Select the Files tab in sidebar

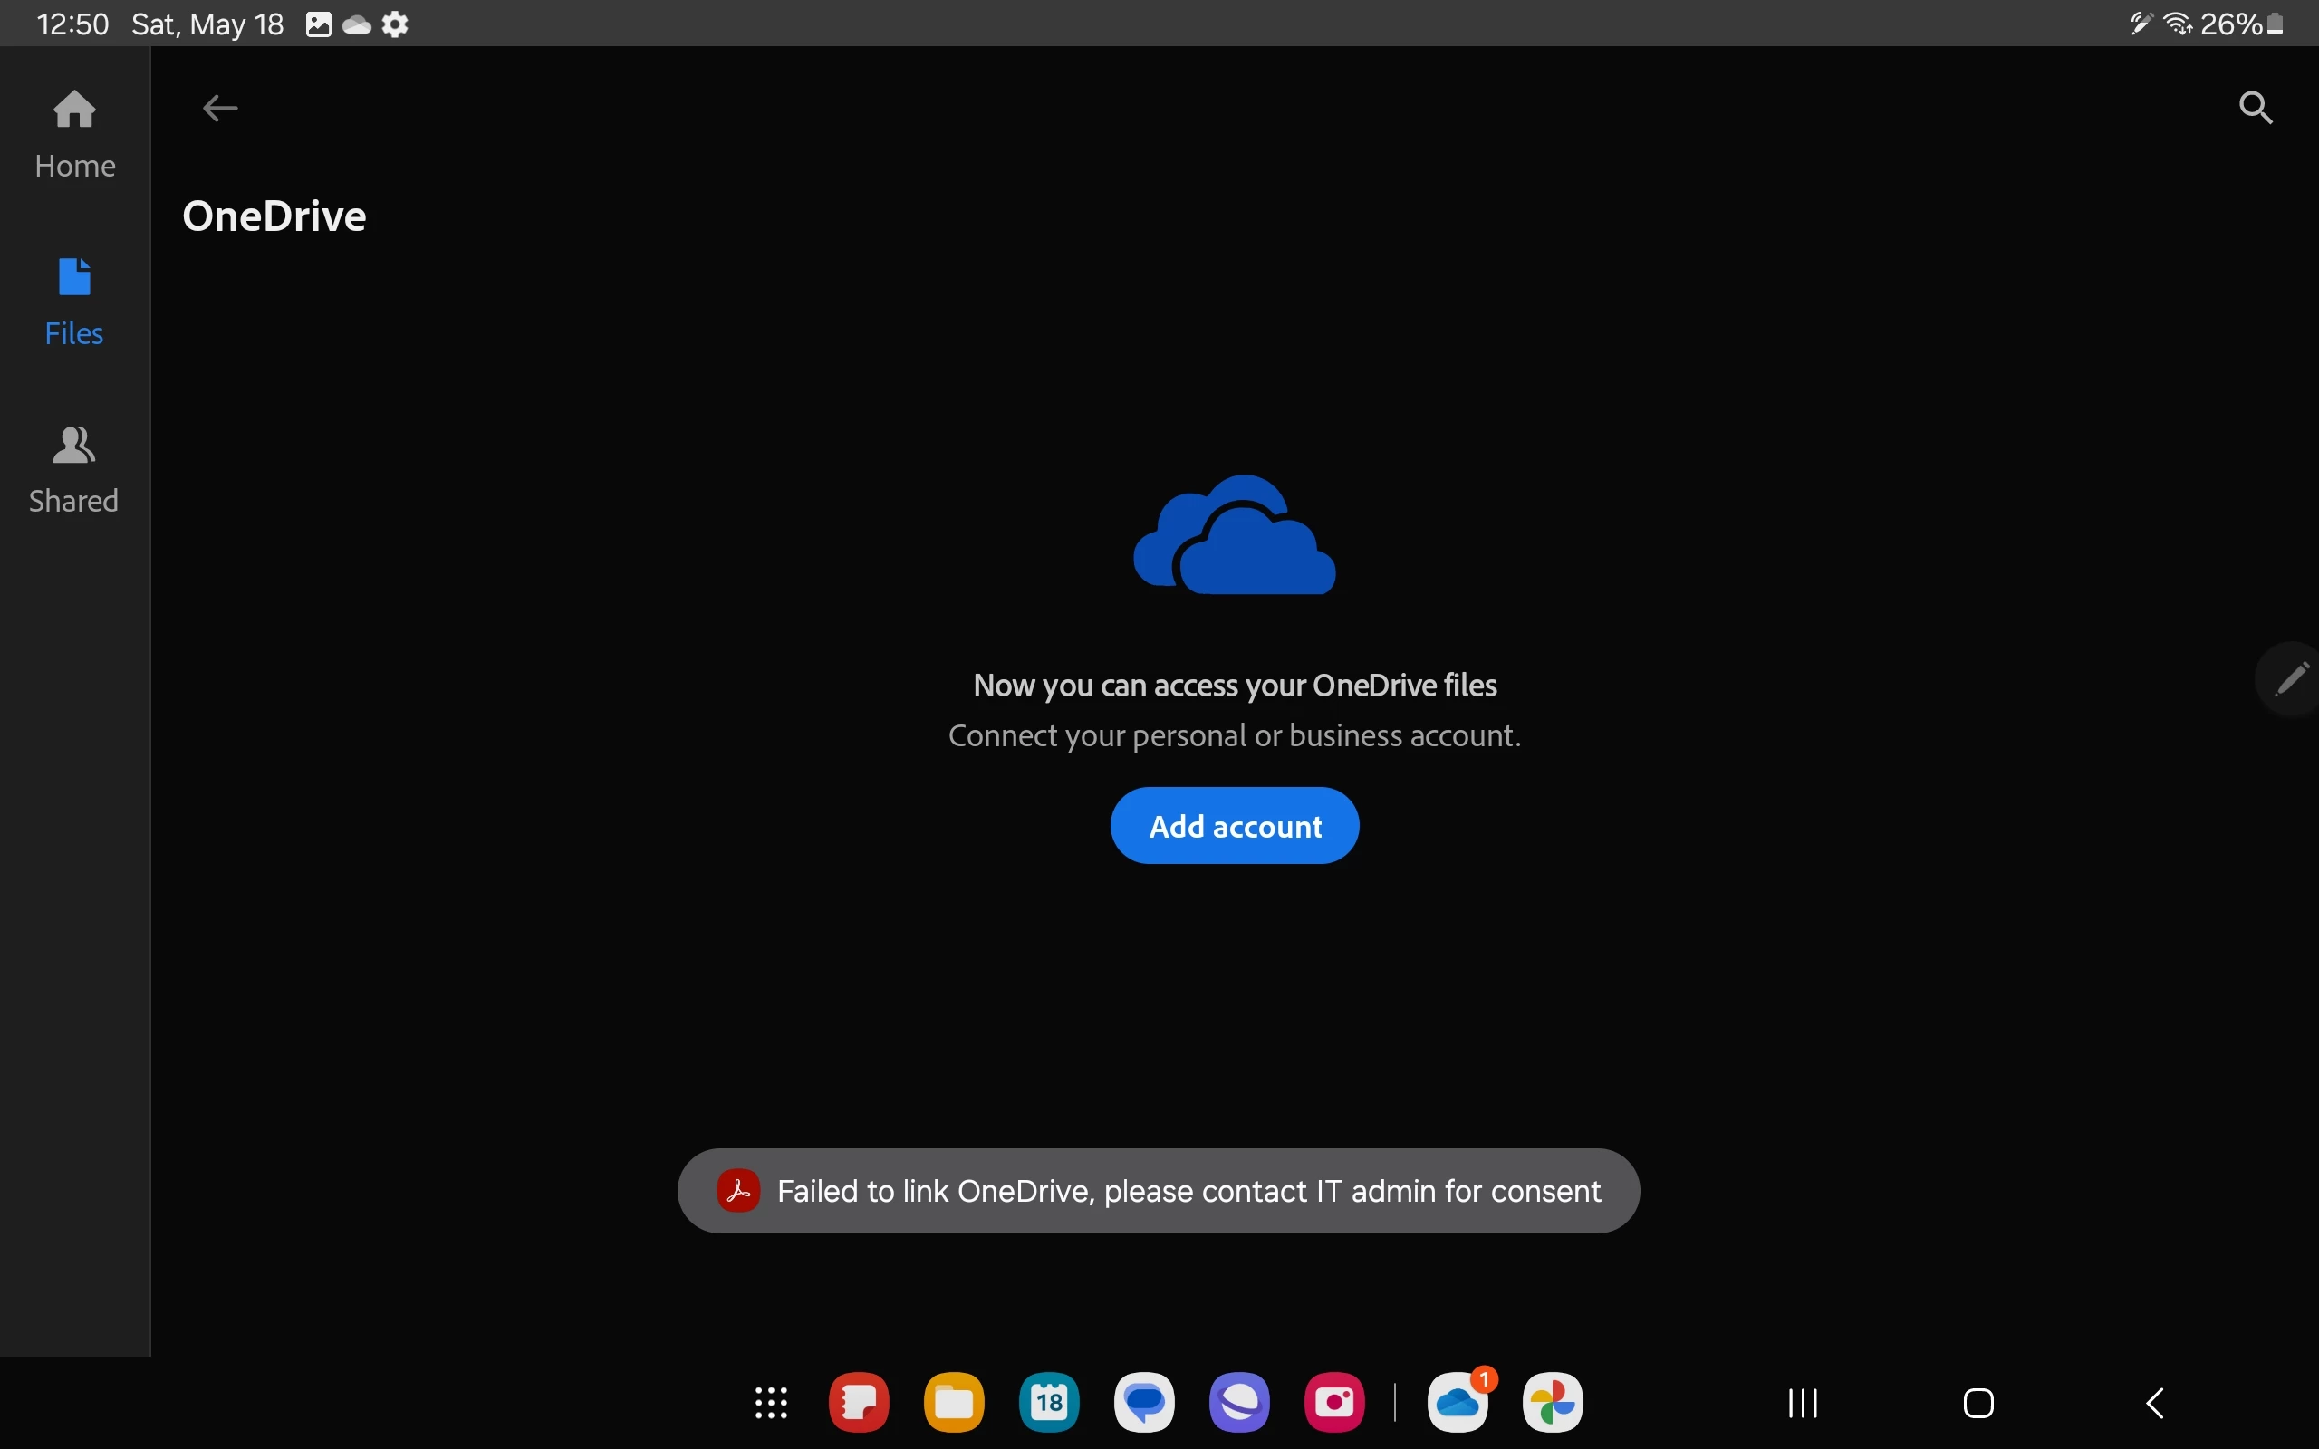coord(75,301)
